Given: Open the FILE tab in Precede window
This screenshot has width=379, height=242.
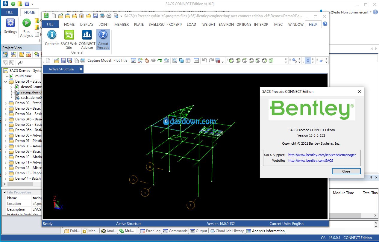Looking at the screenshot, I should point(50,24).
